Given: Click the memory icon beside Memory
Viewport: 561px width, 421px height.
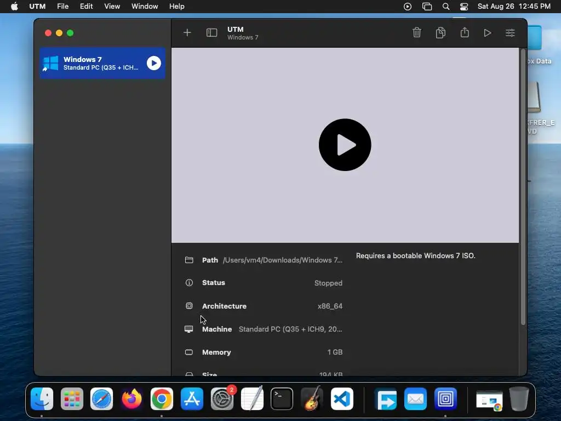Looking at the screenshot, I should (x=189, y=352).
